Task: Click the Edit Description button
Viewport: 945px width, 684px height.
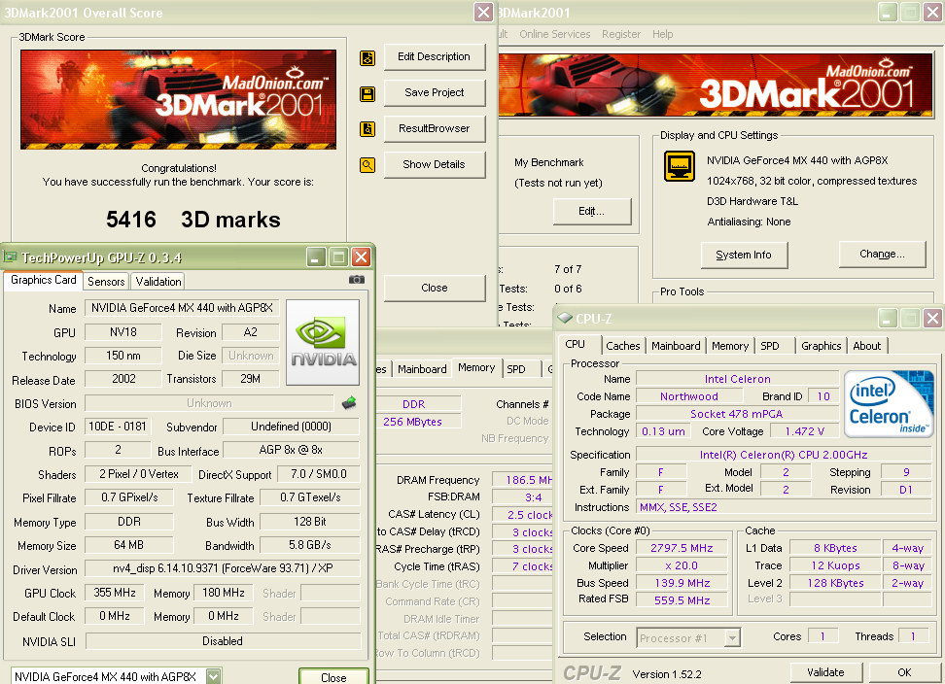Action: [434, 56]
